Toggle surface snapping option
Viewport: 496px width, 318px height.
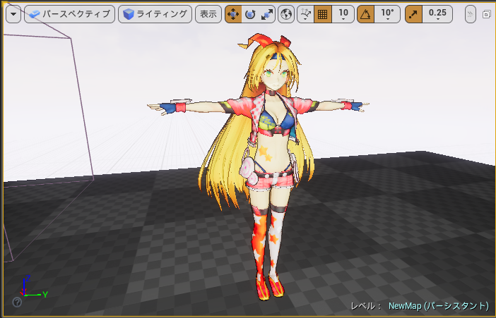[305, 14]
